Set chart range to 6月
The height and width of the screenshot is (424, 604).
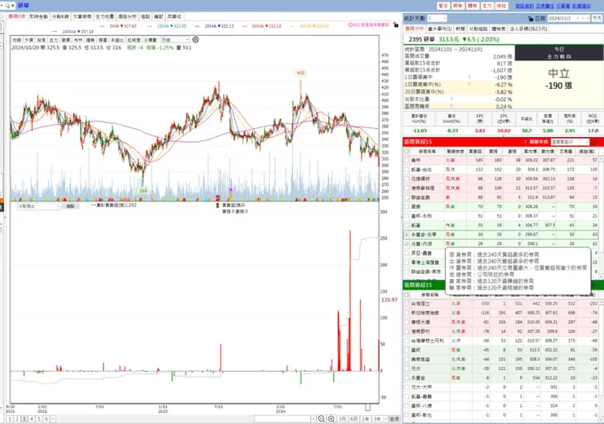(x=353, y=418)
